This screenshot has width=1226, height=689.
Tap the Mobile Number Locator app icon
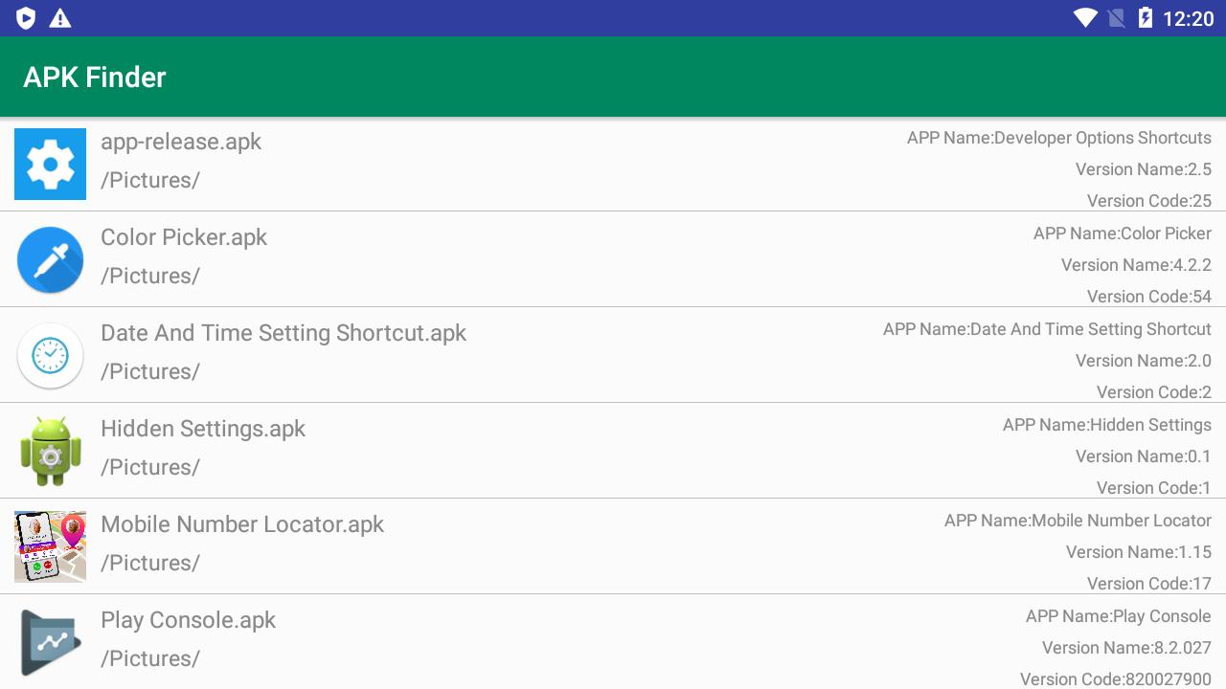(50, 546)
